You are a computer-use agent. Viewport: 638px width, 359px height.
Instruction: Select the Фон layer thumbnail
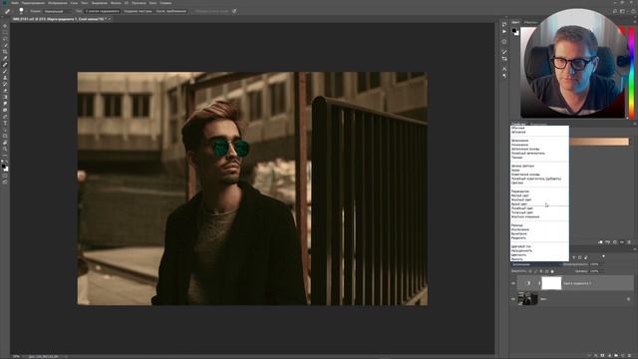point(527,299)
